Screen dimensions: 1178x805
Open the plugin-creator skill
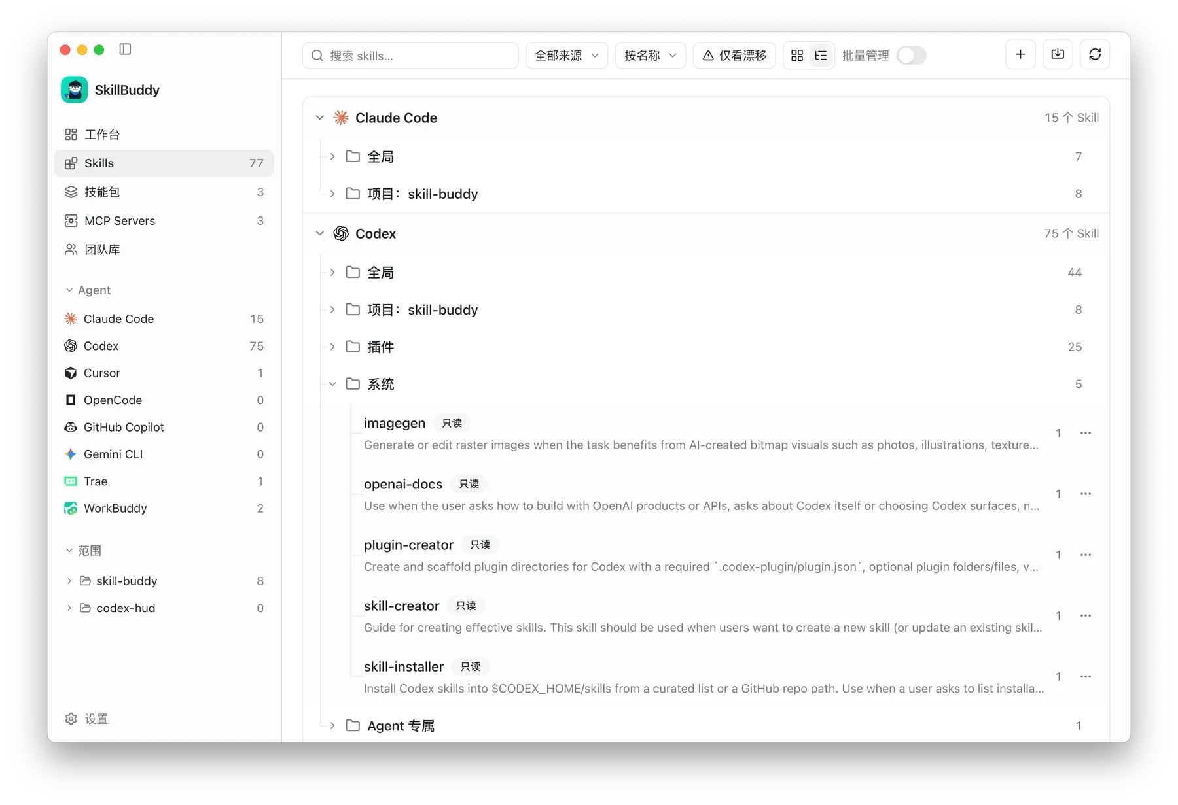pyautogui.click(x=408, y=545)
